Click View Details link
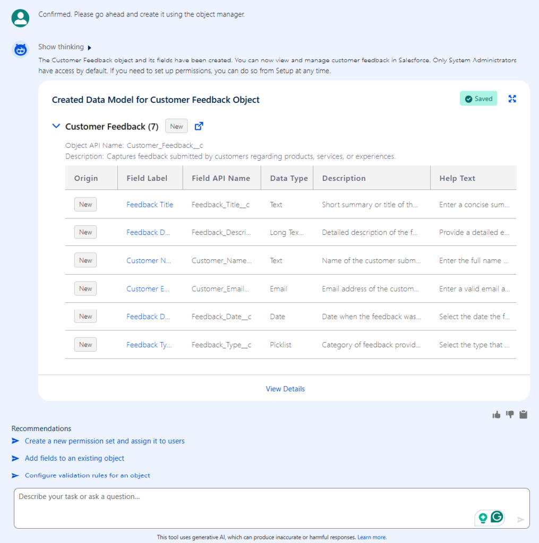This screenshot has width=539, height=543. 285,389
